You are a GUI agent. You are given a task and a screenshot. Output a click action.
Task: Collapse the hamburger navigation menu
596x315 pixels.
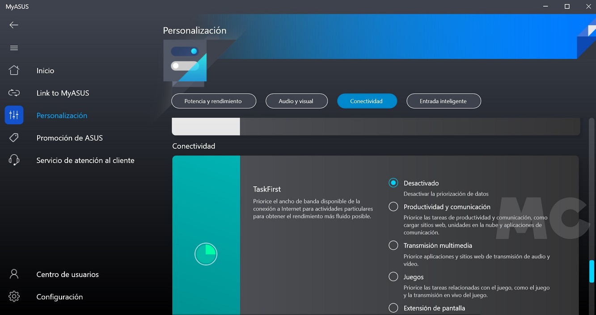coord(14,48)
